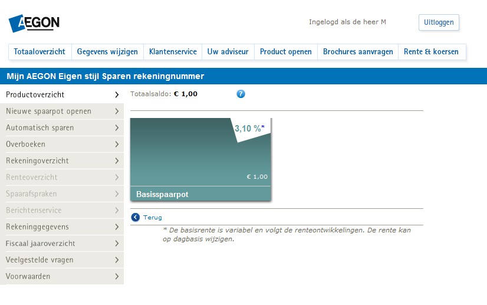Choose Brochures aanvragen

[x=358, y=51]
